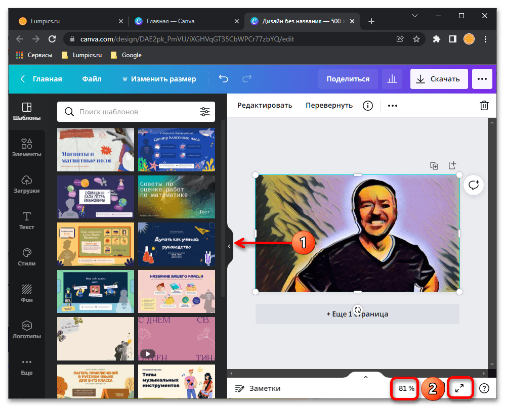Click the Скачать download button

click(x=438, y=79)
